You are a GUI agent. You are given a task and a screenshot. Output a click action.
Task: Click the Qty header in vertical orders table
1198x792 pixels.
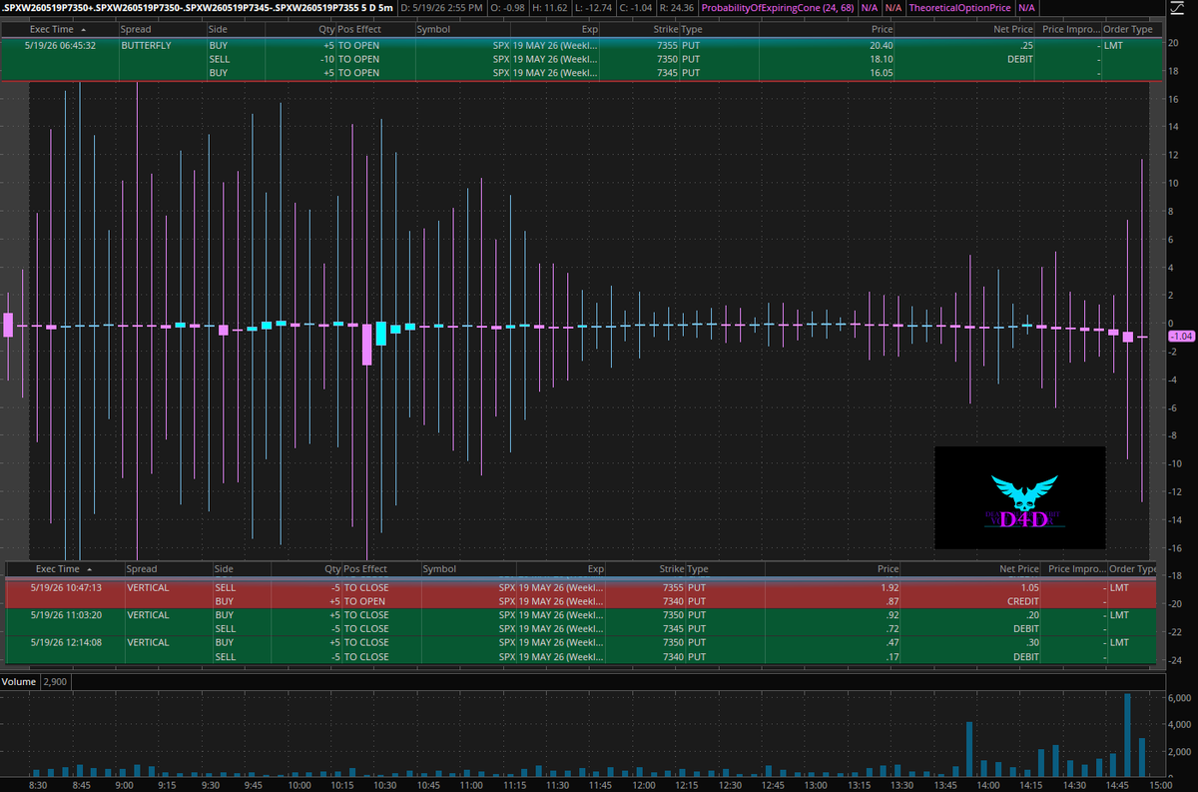click(332, 568)
